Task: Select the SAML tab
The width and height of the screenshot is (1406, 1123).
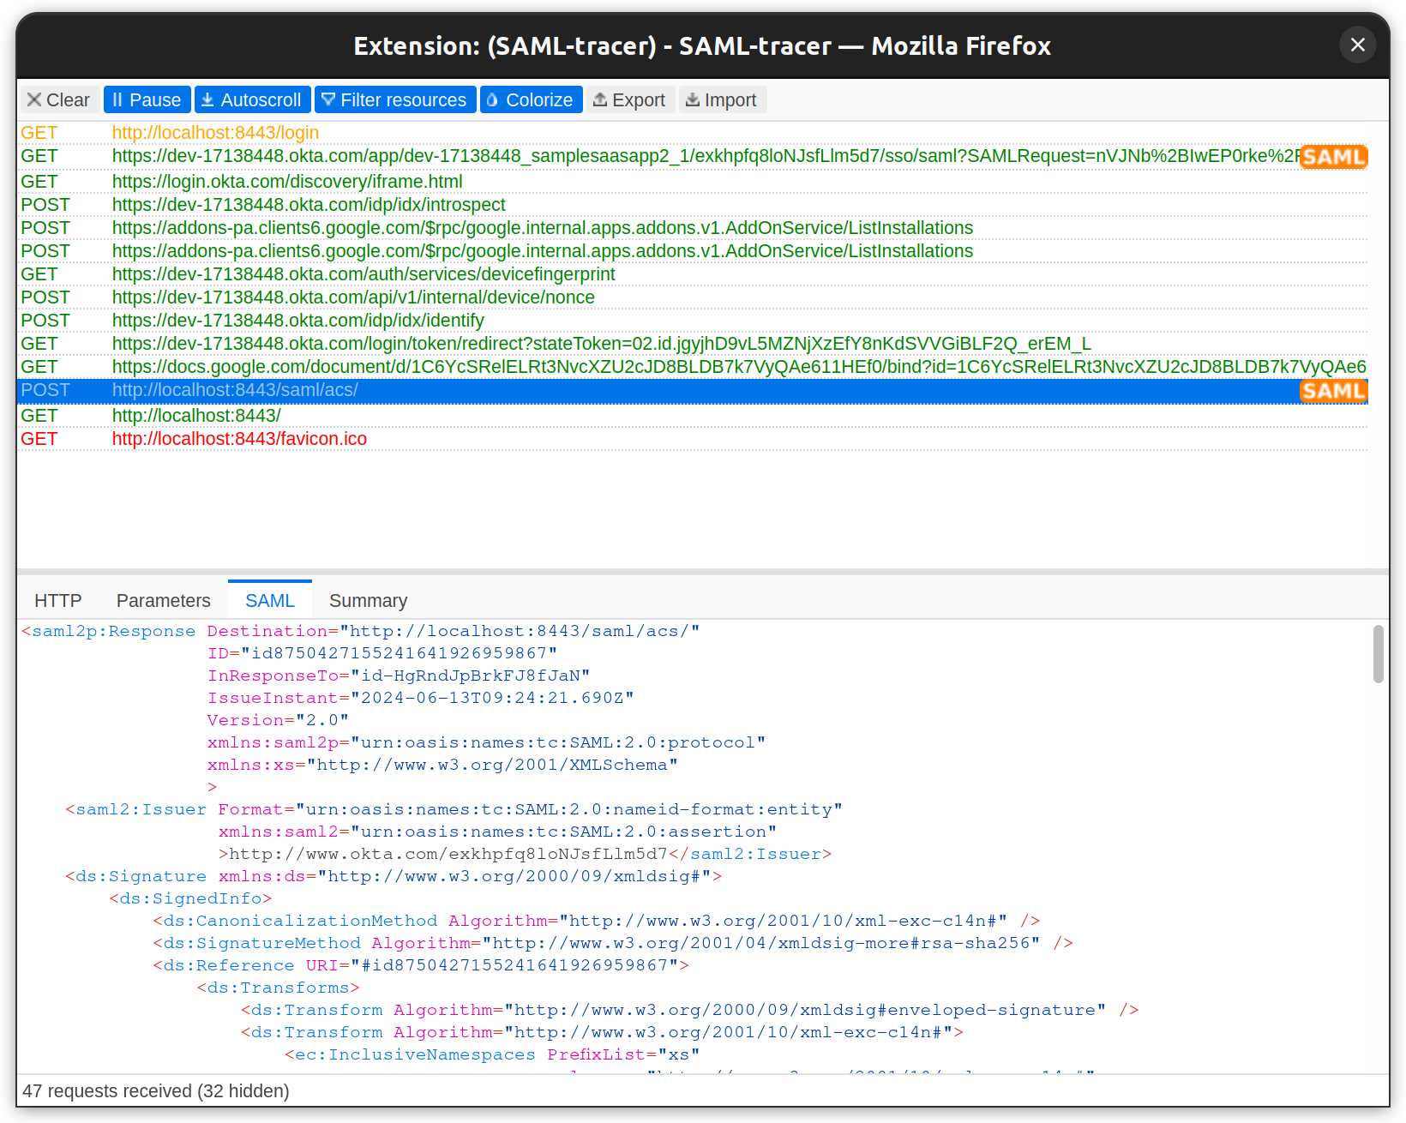Action: pos(270,600)
